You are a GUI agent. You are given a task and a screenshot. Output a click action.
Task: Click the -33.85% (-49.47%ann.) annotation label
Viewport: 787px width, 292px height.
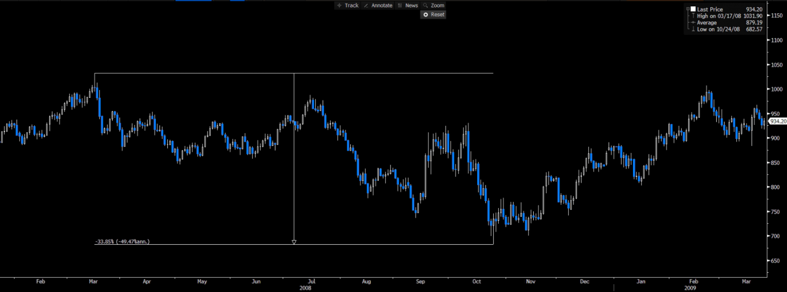click(x=122, y=241)
